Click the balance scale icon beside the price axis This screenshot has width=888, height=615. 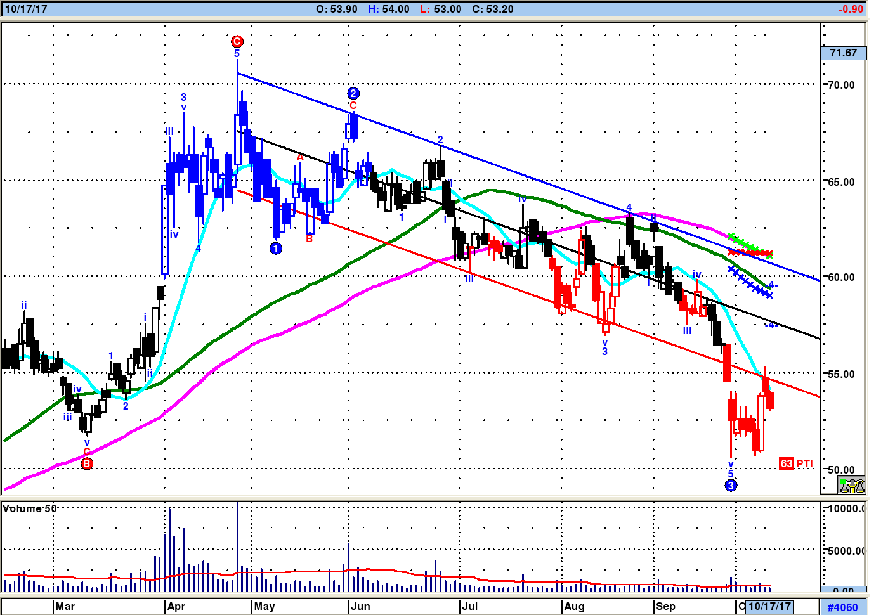pos(852,486)
